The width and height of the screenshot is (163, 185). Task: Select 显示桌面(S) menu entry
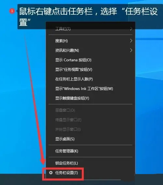pyautogui.click(x=90, y=139)
